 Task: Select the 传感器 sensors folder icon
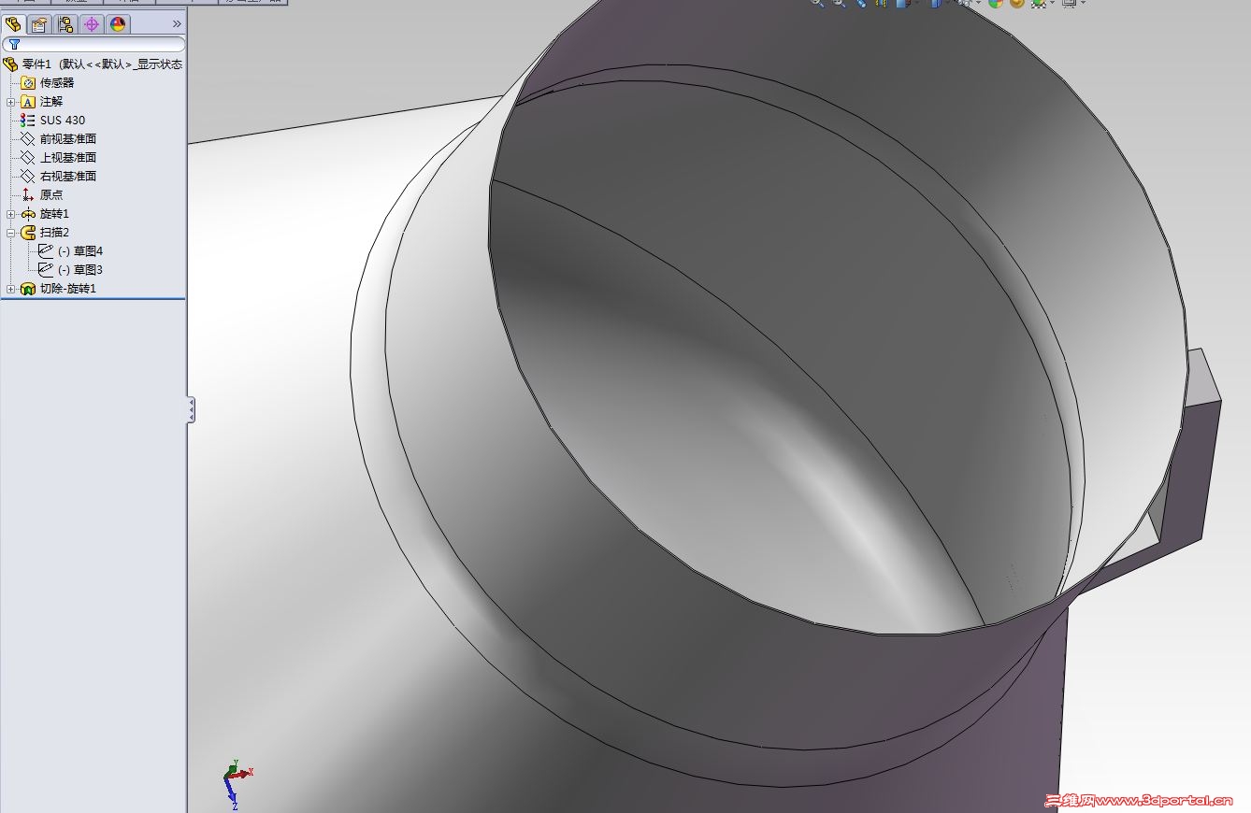pos(28,83)
